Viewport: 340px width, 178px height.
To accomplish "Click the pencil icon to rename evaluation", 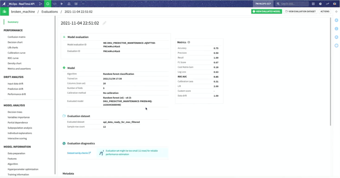I will coord(104,23).
